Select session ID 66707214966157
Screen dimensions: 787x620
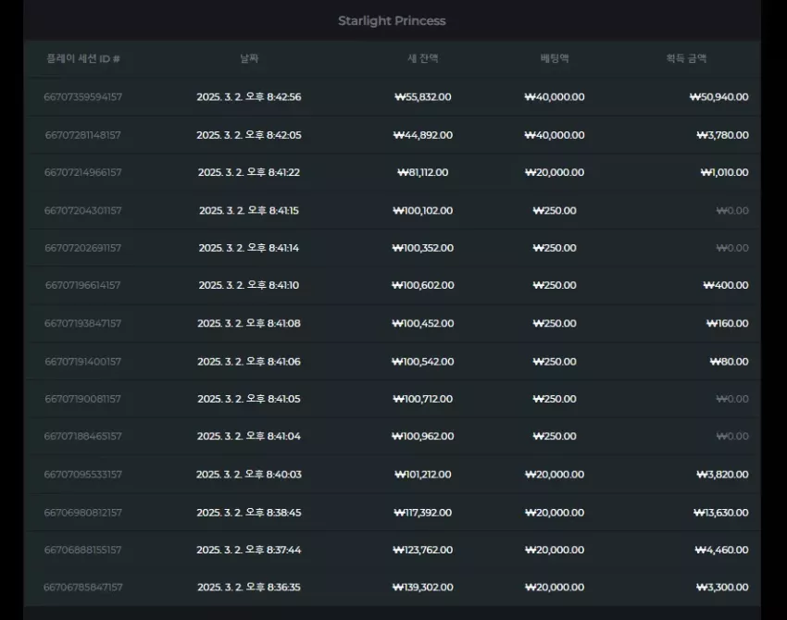(82, 172)
